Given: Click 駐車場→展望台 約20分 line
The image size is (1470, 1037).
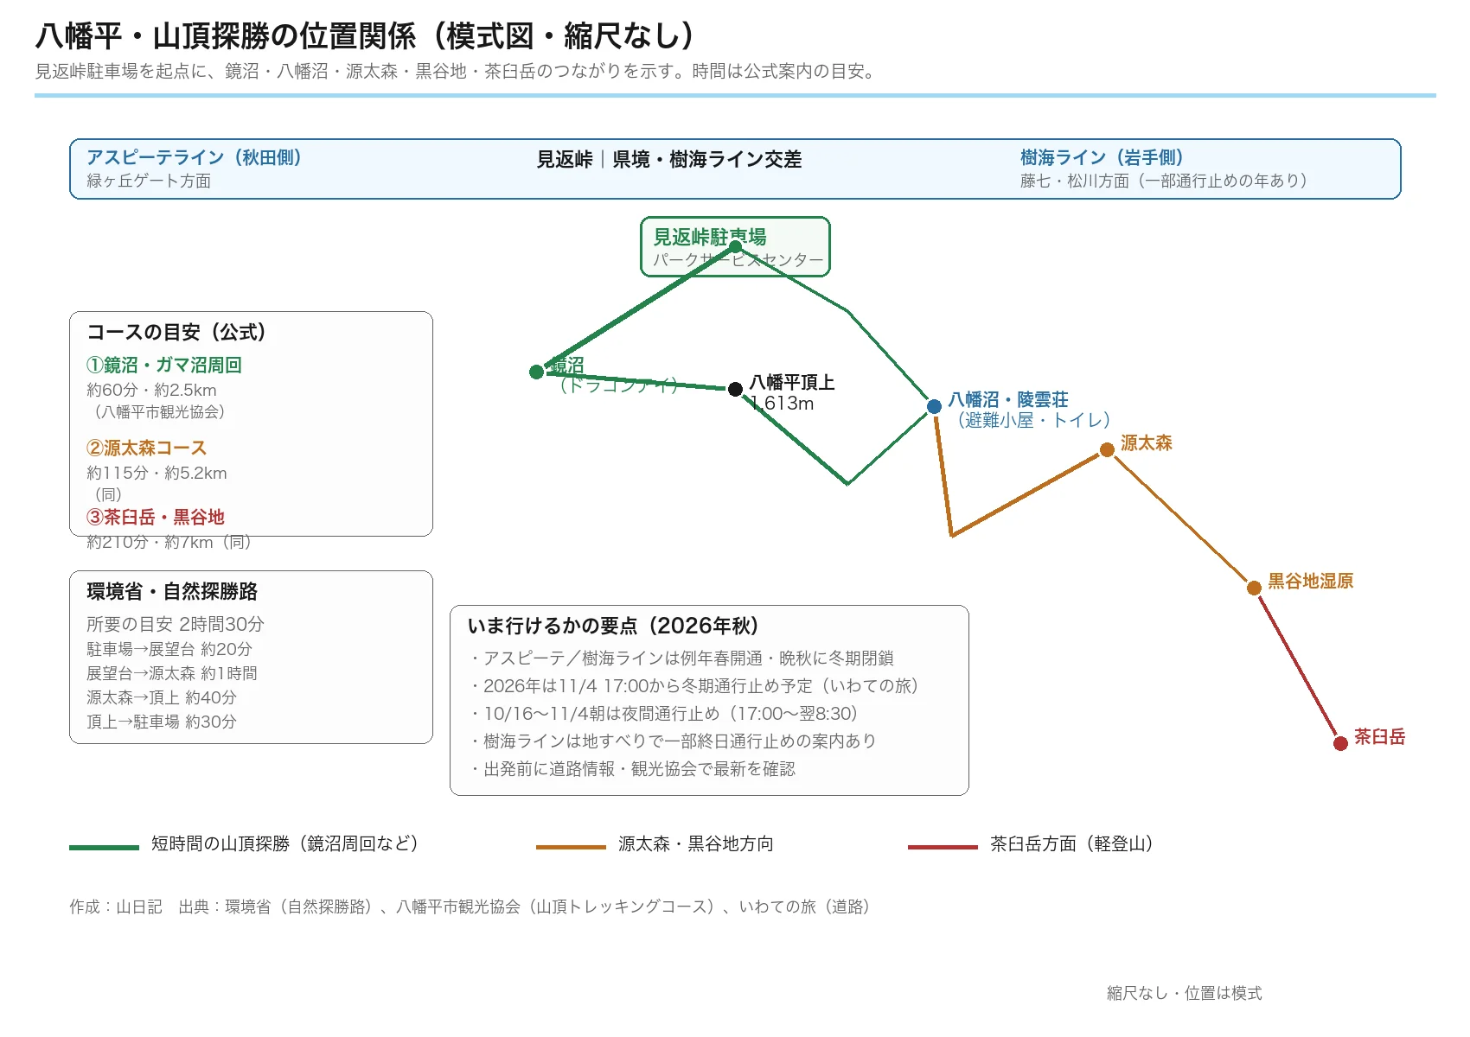Looking at the screenshot, I should click(169, 649).
